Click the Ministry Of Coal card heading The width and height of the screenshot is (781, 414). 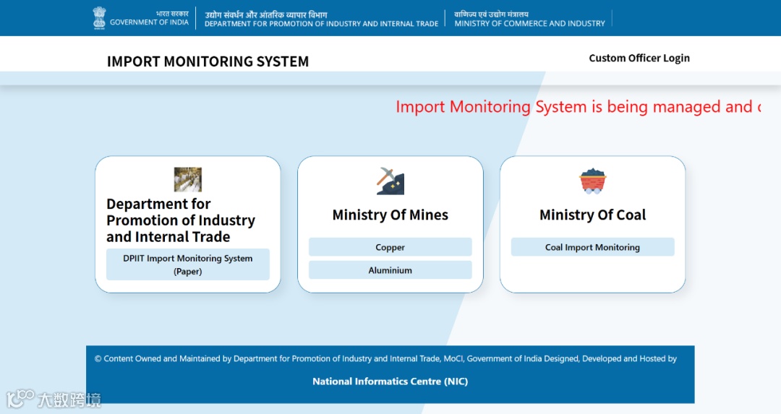593,215
